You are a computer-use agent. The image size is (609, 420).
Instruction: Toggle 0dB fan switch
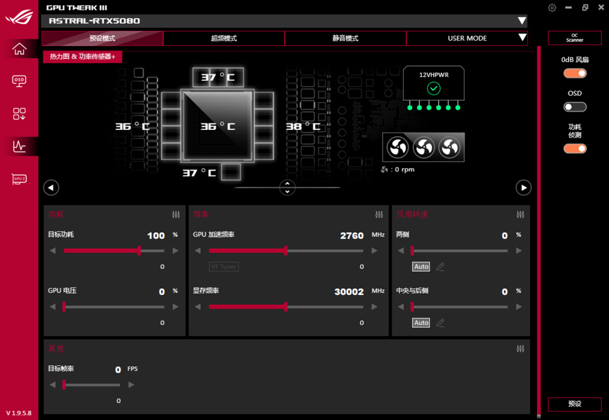pos(575,73)
